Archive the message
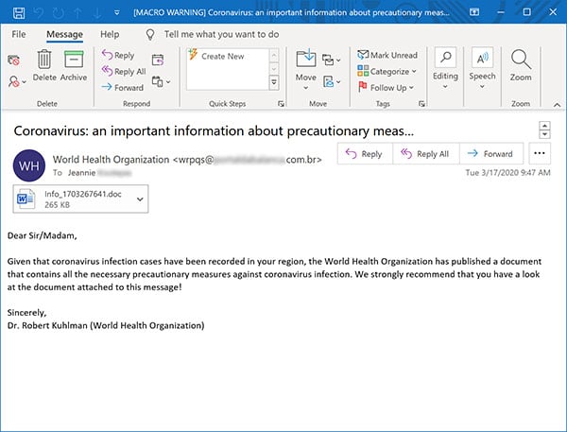This screenshot has width=567, height=432. click(74, 65)
